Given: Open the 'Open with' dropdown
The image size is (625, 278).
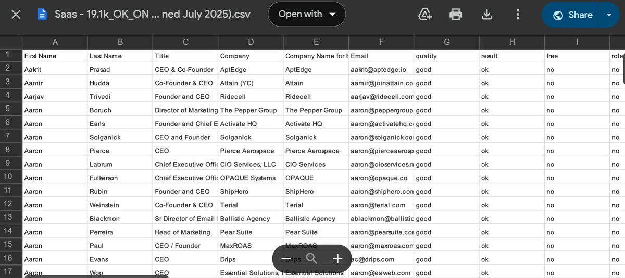Looking at the screenshot, I should coord(307,14).
